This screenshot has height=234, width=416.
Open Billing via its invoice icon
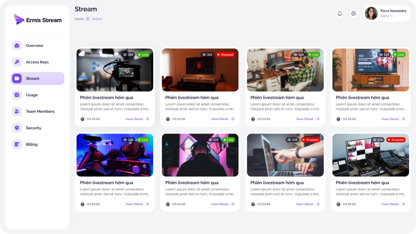click(17, 144)
